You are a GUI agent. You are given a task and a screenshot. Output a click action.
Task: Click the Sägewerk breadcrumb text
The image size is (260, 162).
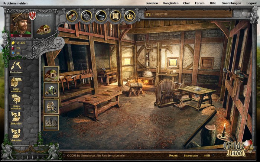(161, 14)
